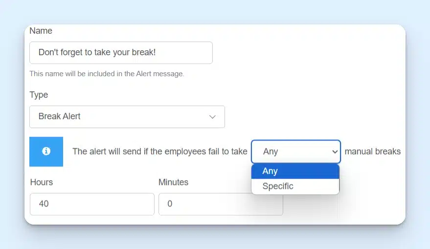
Task: Click the chevron on Break Alert dropdown
Action: pos(212,117)
